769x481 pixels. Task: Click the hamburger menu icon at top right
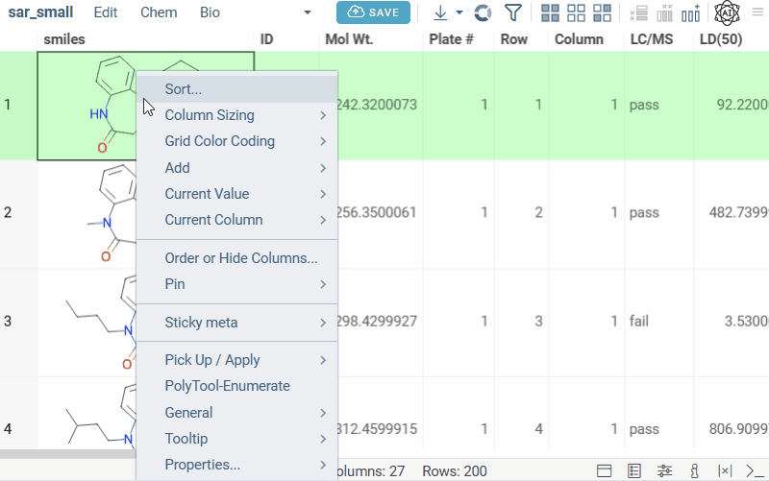click(x=757, y=12)
